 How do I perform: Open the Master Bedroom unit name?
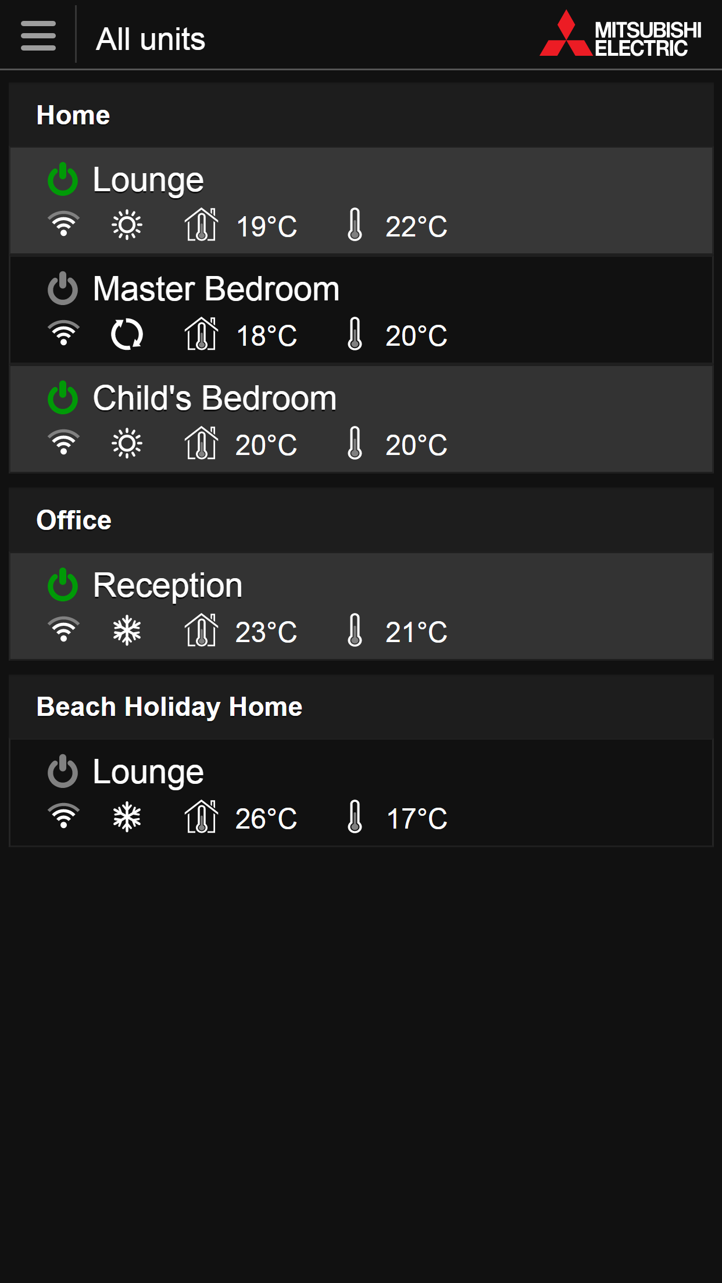coord(216,289)
